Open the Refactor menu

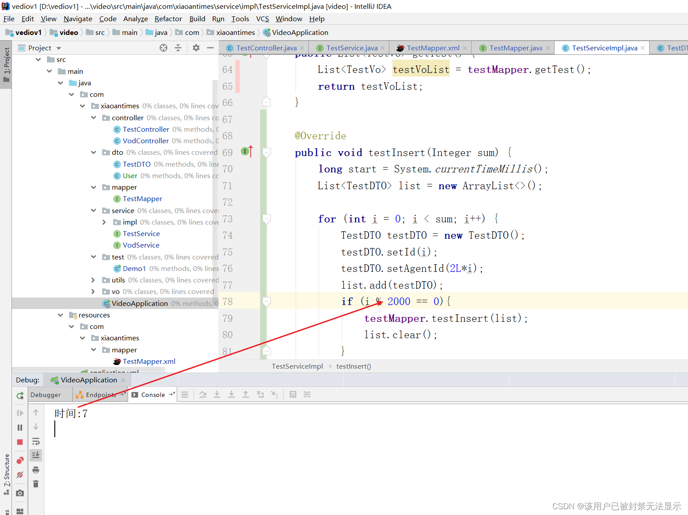click(168, 19)
